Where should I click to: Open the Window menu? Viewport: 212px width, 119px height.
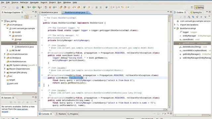pyautogui.click(x=67, y=2)
